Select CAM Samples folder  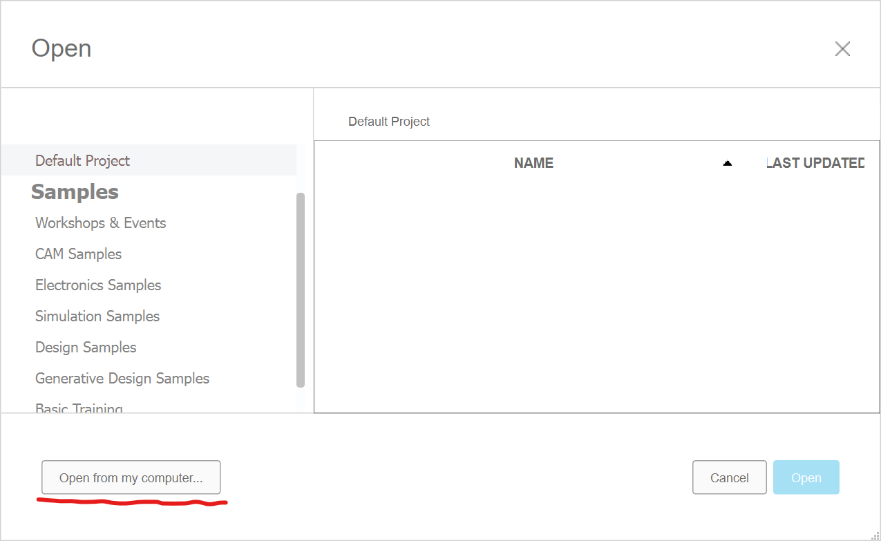pos(79,254)
